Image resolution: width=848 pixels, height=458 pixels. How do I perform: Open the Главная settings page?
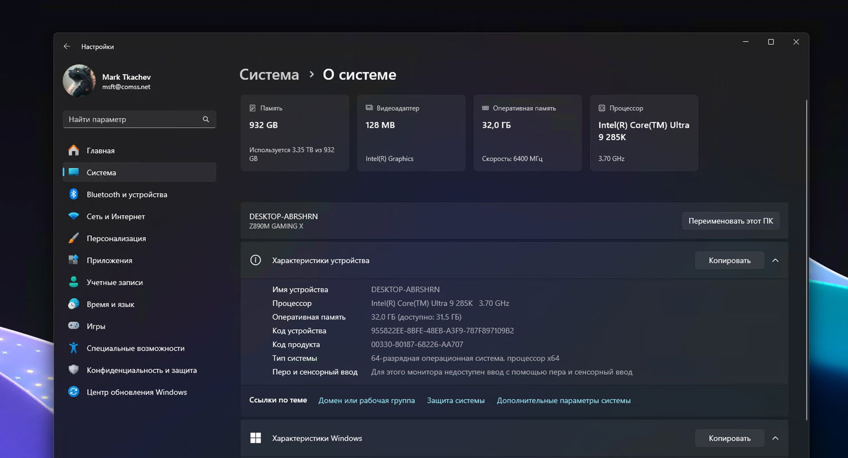click(139, 150)
